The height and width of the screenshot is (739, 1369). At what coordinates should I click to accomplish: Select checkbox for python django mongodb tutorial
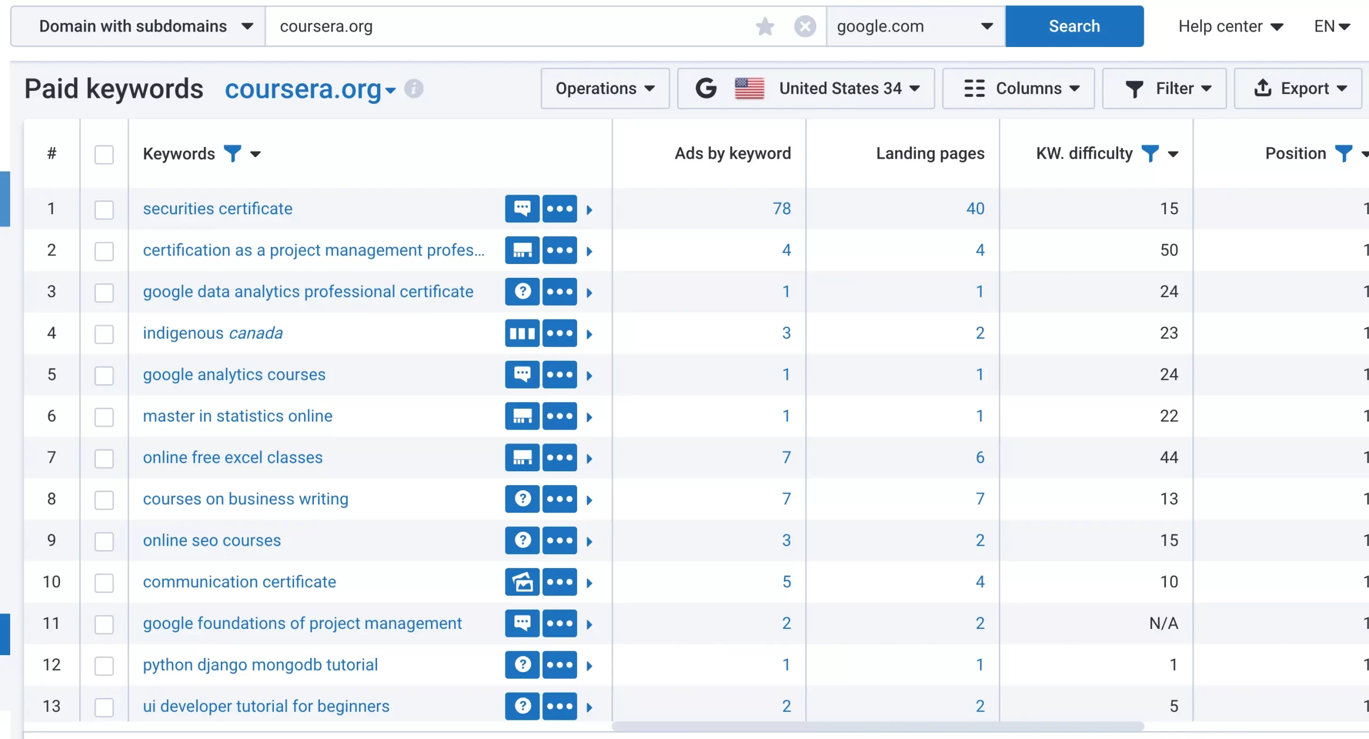(x=104, y=665)
